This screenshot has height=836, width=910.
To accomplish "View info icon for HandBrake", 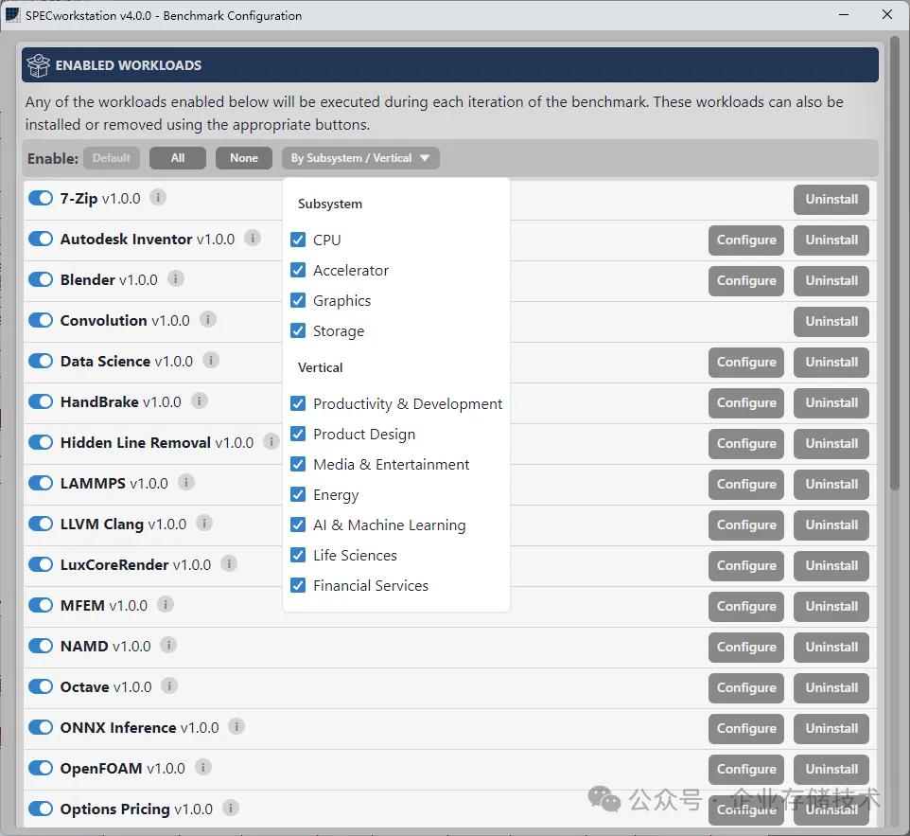I will [200, 401].
